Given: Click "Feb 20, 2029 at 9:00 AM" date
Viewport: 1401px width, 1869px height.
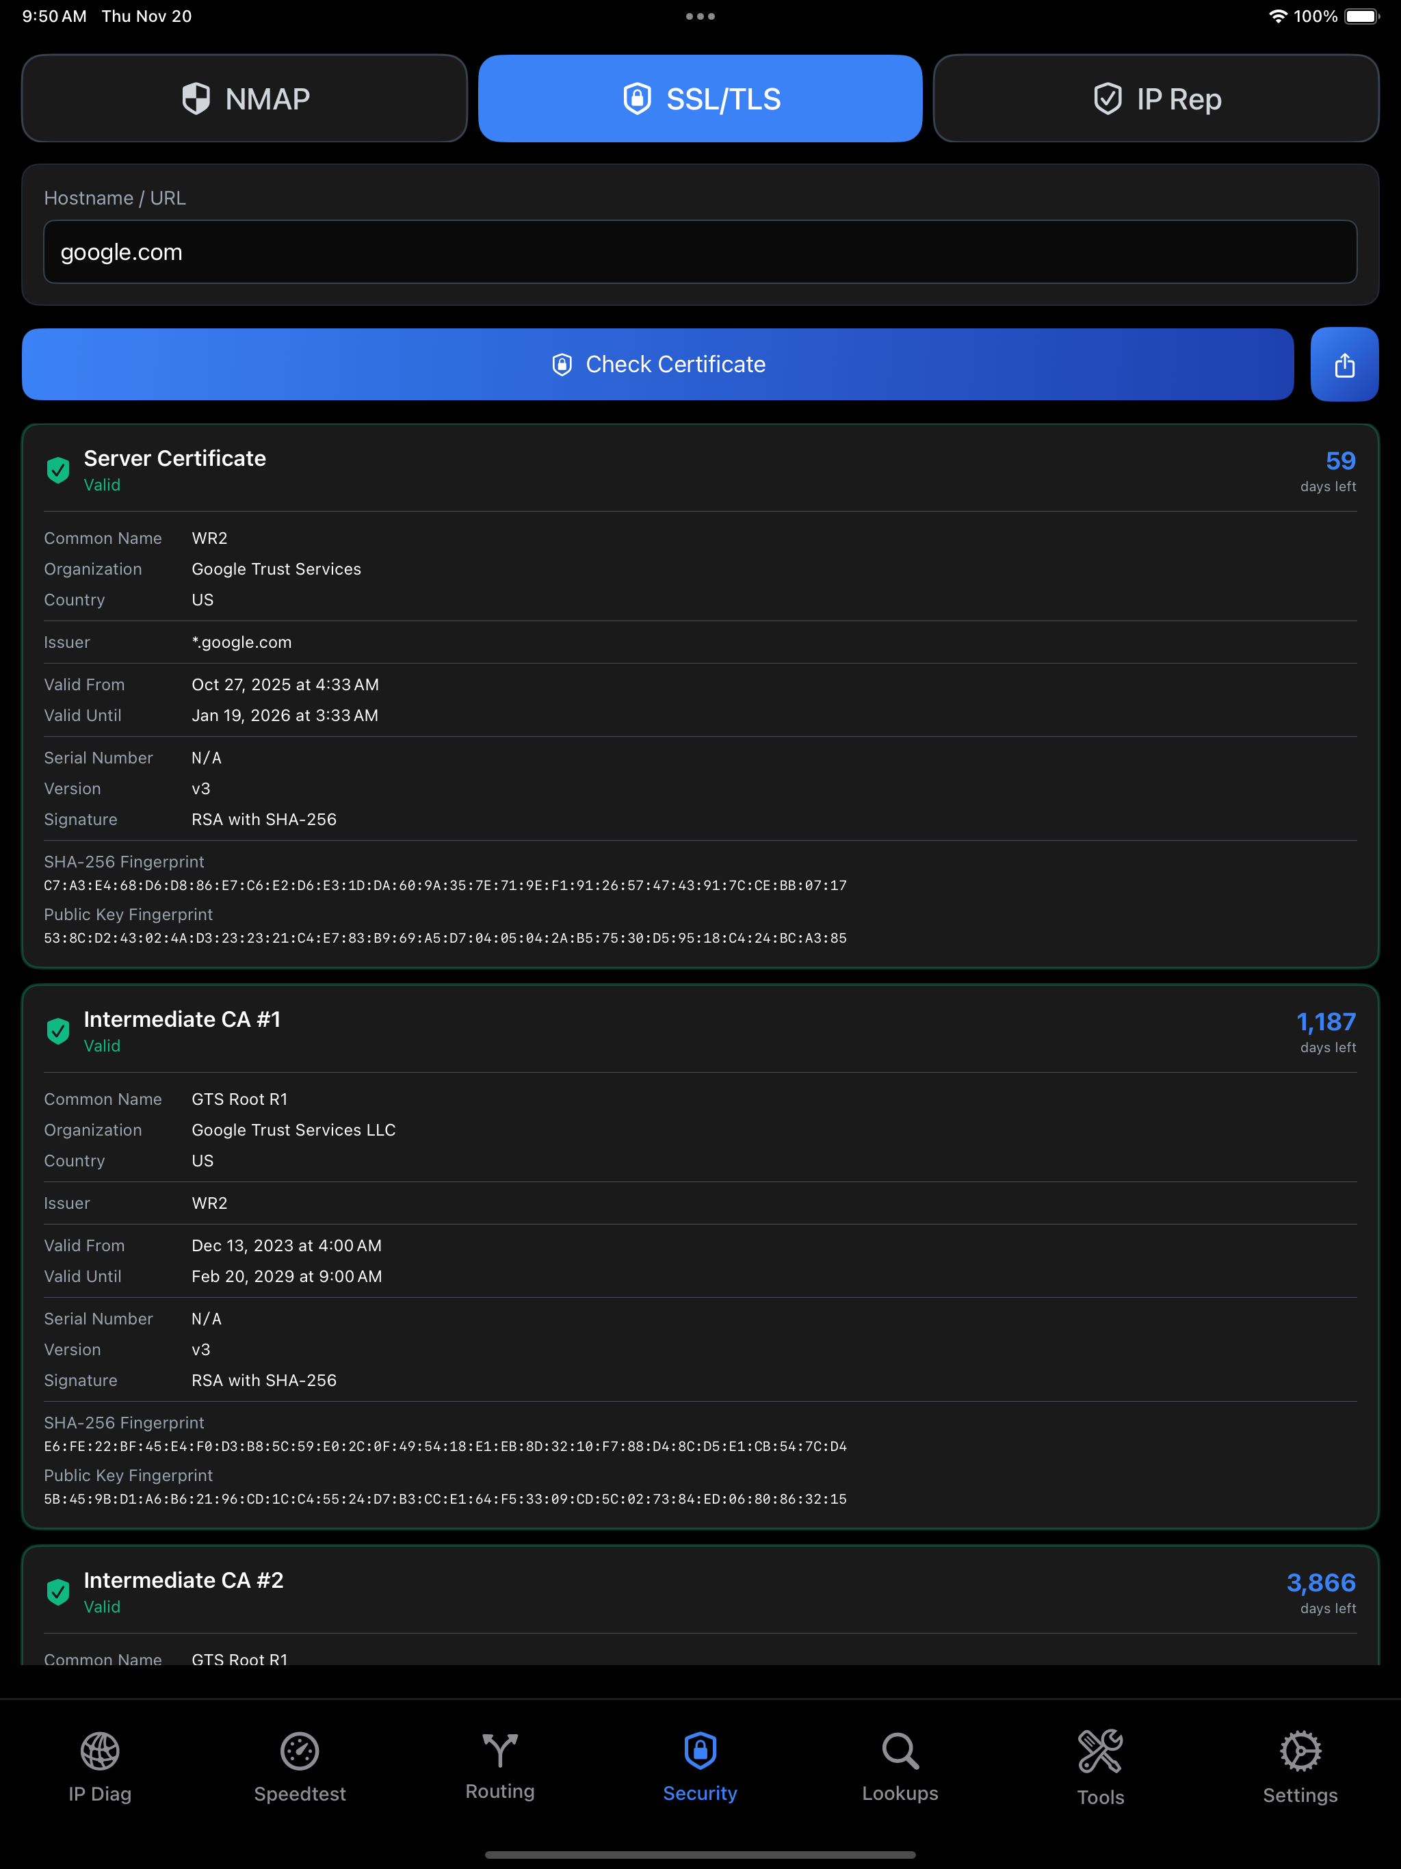Looking at the screenshot, I should [287, 1277].
